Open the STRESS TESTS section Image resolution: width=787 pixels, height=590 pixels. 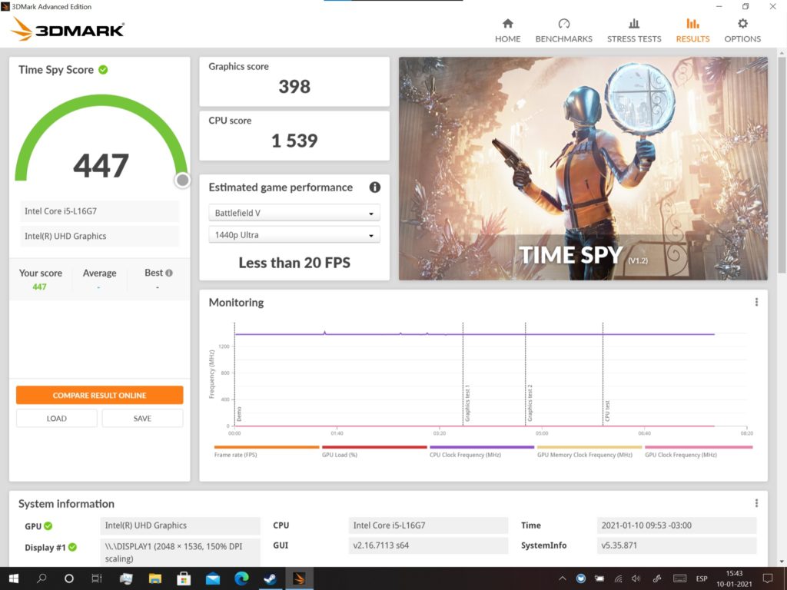[633, 30]
